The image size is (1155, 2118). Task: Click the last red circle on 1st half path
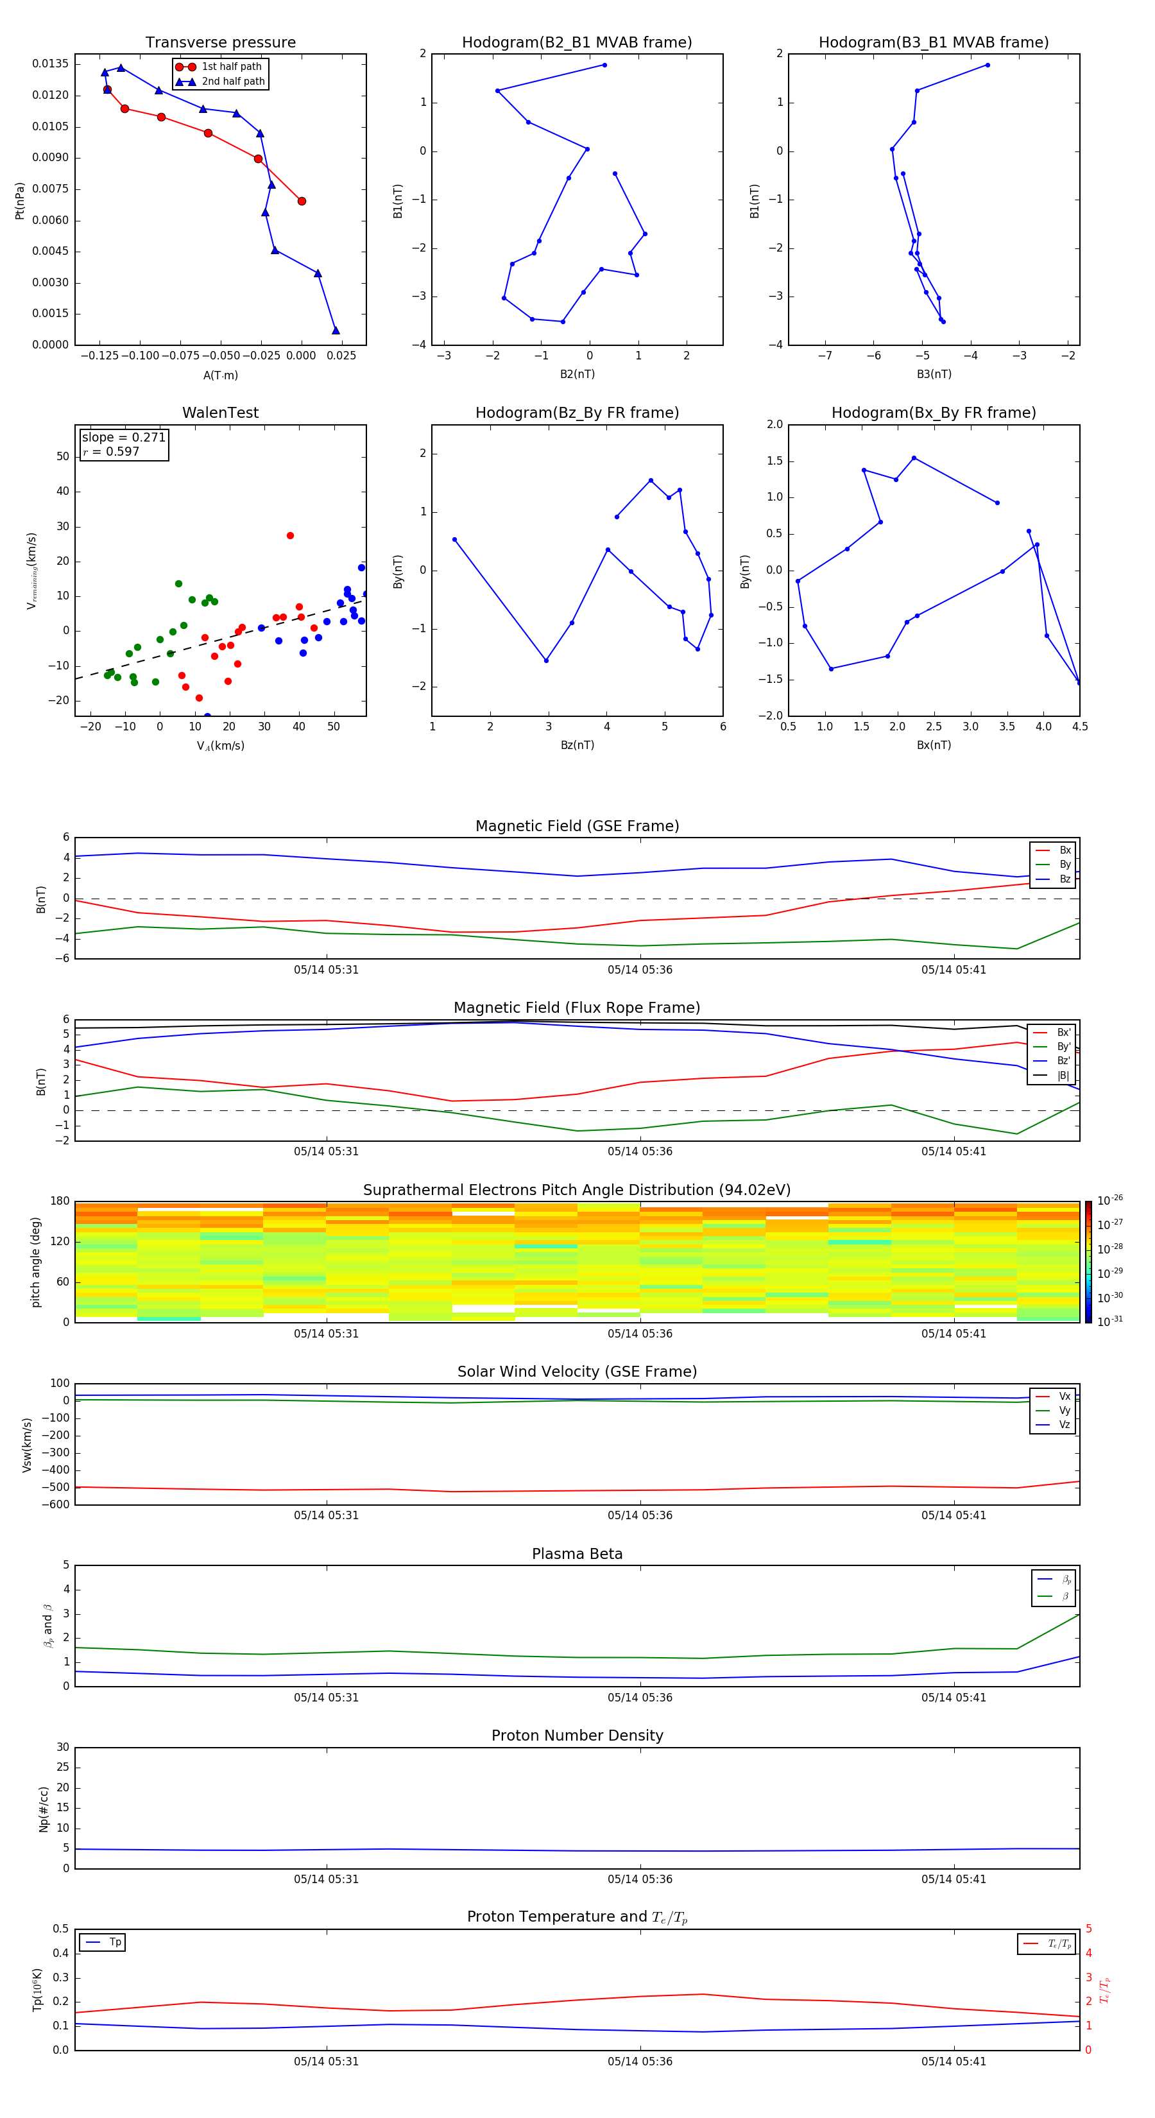(302, 202)
